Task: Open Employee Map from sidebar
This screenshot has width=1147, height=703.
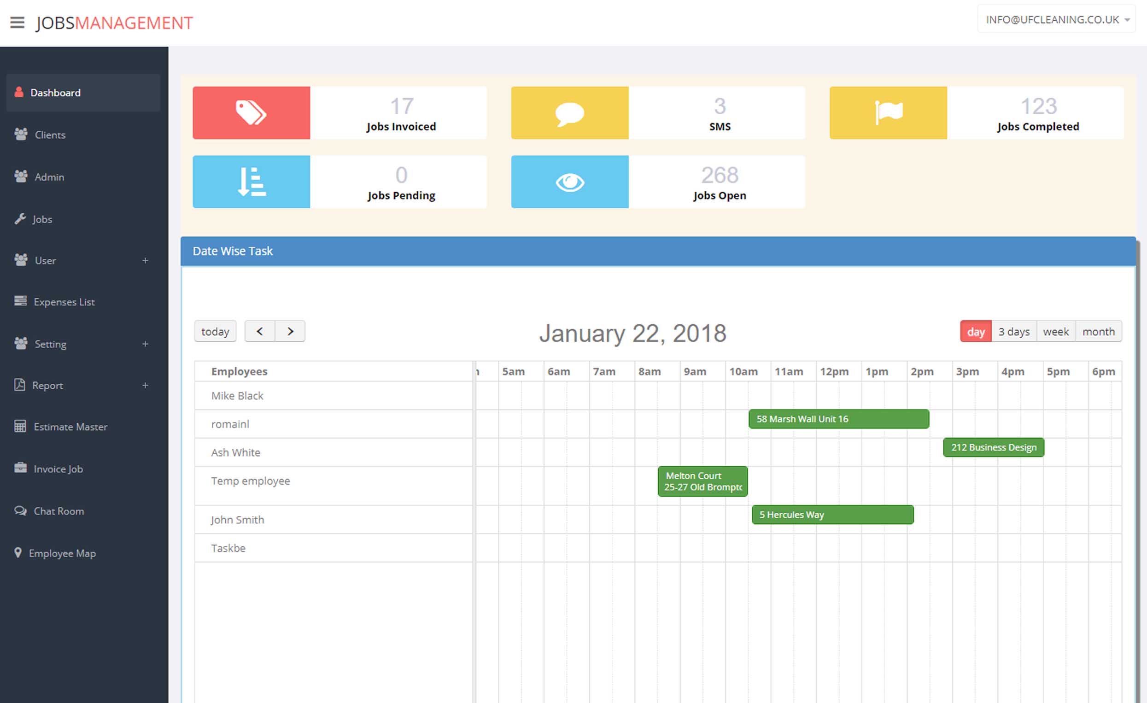Action: click(x=62, y=553)
